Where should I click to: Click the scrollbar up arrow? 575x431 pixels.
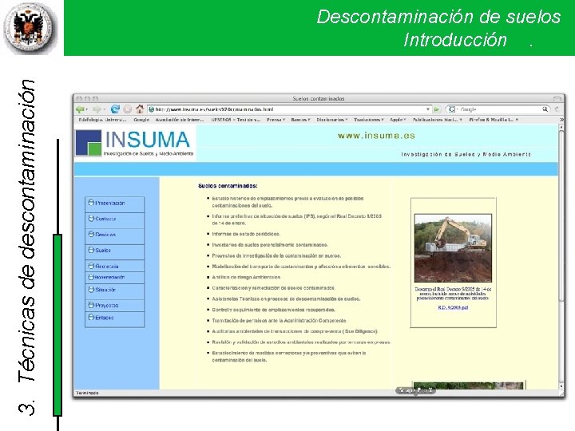tap(561, 126)
